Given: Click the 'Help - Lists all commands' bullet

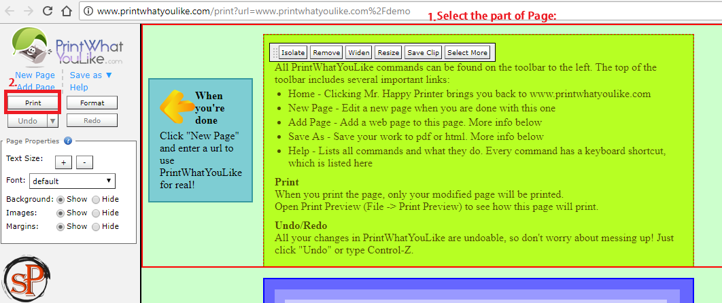Looking at the screenshot, I should pos(477,156).
